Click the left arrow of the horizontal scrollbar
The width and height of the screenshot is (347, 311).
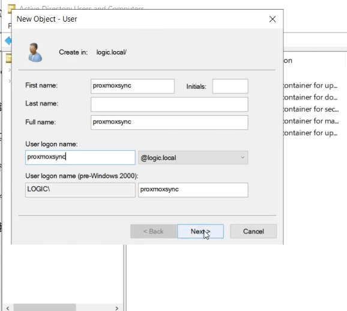point(8,308)
